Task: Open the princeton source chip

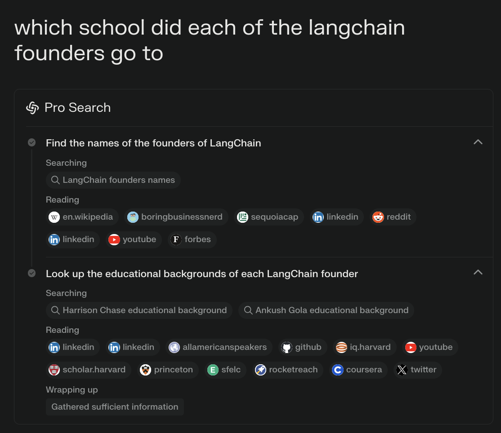Action: click(167, 370)
